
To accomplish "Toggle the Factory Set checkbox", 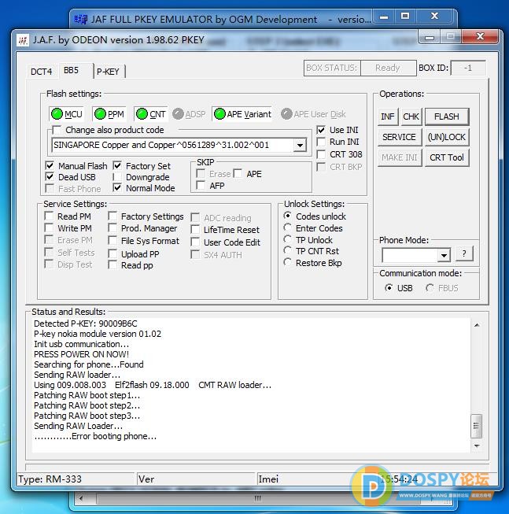I will pos(117,166).
